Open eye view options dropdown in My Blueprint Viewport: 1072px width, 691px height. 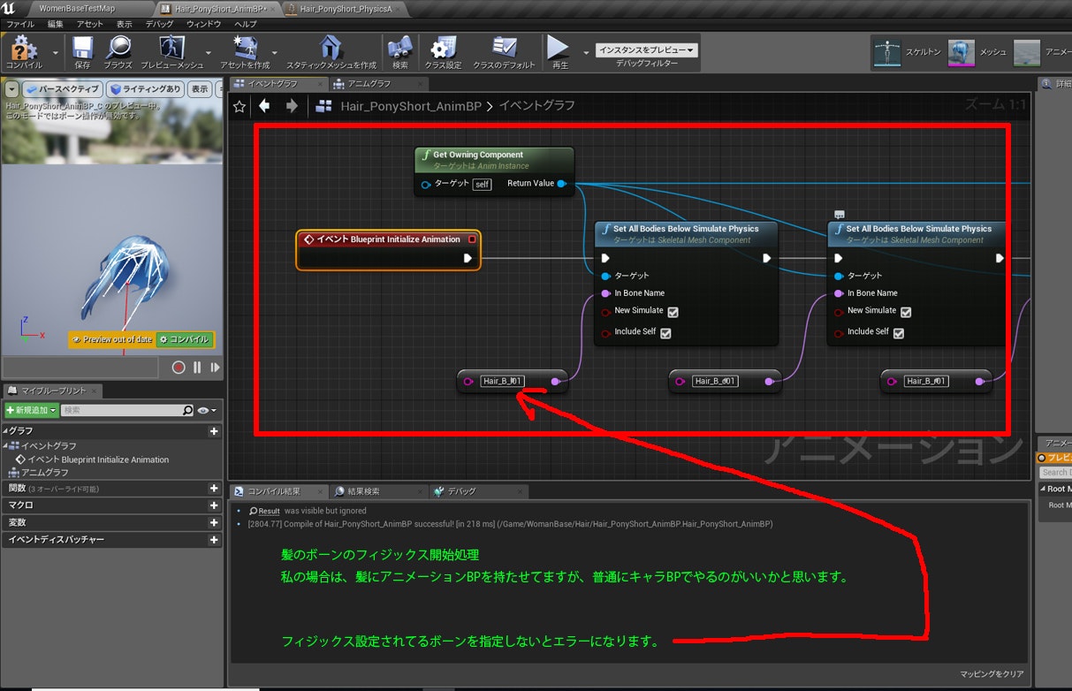pyautogui.click(x=209, y=411)
